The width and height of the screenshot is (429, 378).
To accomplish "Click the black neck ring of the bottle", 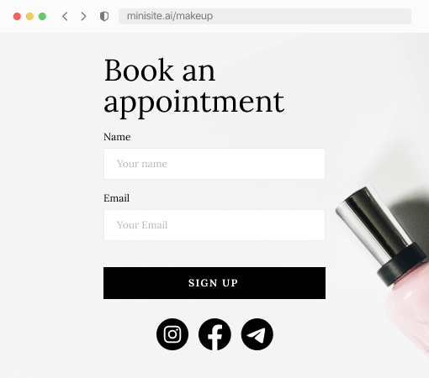I will (x=401, y=265).
